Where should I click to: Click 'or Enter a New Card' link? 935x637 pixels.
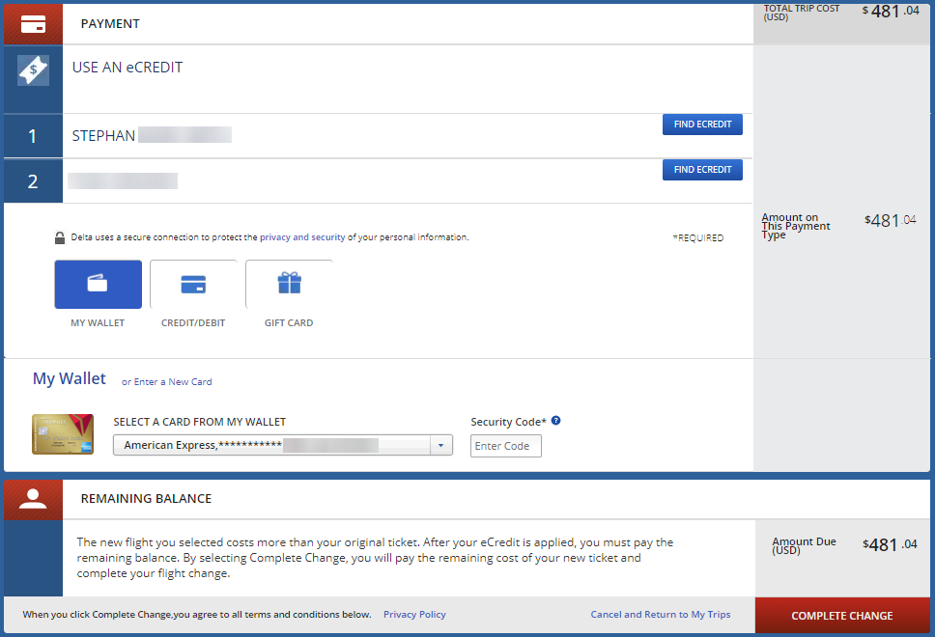[166, 382]
